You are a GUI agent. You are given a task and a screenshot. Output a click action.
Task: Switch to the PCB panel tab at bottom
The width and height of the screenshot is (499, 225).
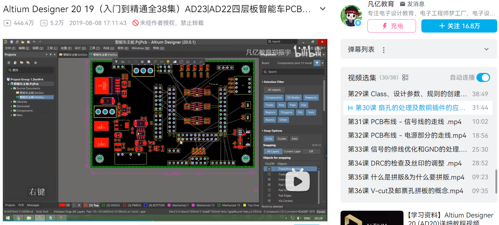pyautogui.click(x=21, y=205)
